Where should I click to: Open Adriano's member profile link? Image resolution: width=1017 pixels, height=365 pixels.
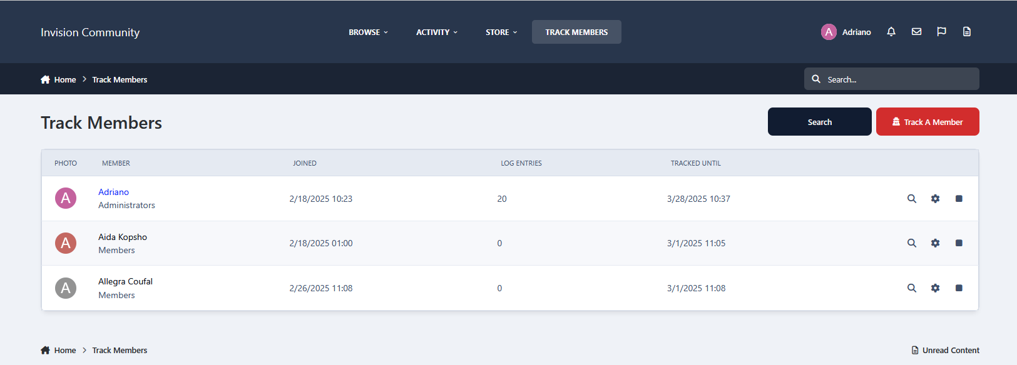pos(113,192)
